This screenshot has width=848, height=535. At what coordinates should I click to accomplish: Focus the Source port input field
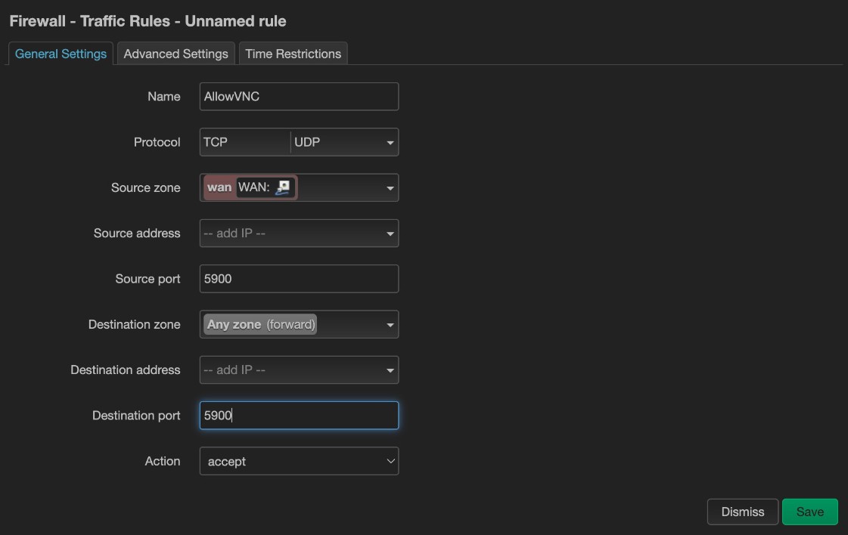coord(299,279)
